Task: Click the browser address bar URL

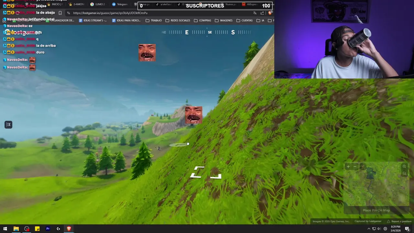Action: click(110, 13)
